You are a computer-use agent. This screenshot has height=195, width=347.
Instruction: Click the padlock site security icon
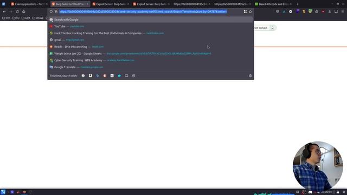tap(56, 11)
